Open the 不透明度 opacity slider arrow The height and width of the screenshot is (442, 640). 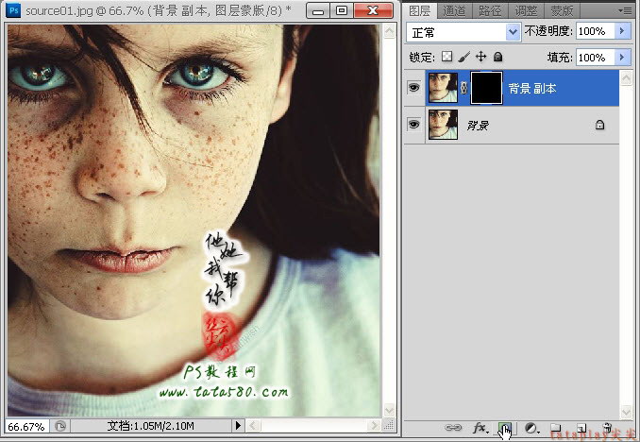tap(622, 31)
